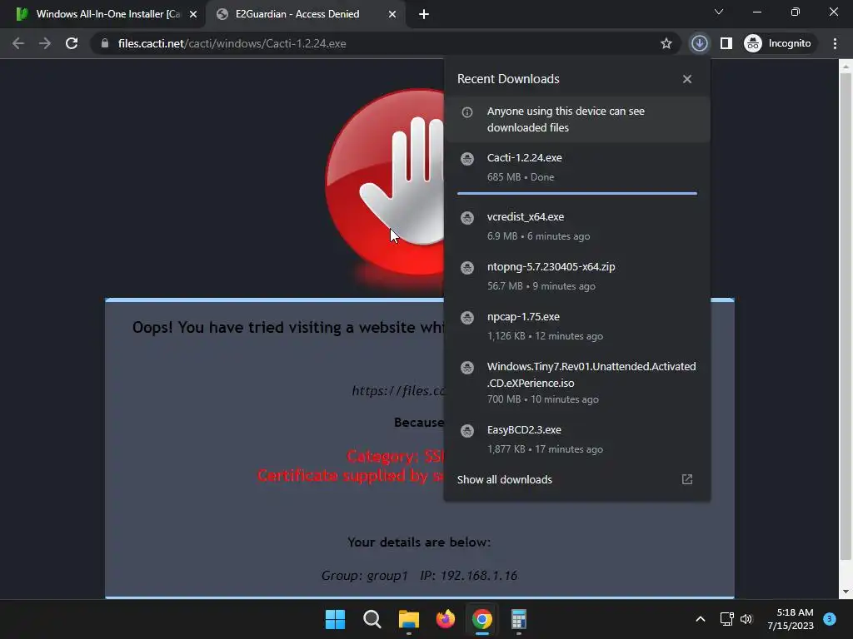Click the ntopng zip file icon
The width and height of the screenshot is (853, 639).
(467, 268)
